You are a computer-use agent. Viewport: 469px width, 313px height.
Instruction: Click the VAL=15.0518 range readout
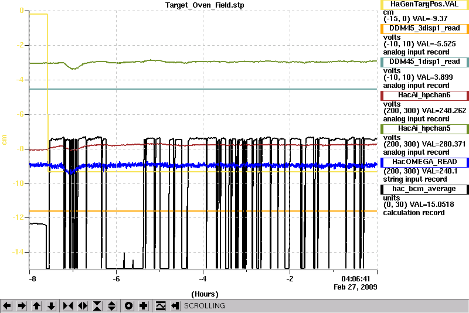pos(419,205)
